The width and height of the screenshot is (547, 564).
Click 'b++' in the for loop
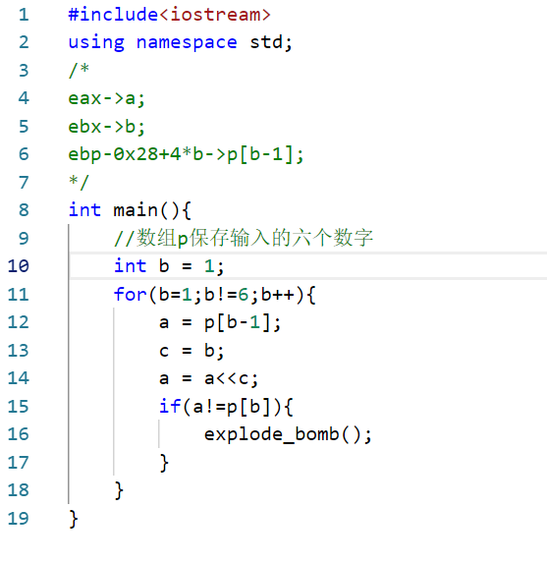(x=278, y=295)
